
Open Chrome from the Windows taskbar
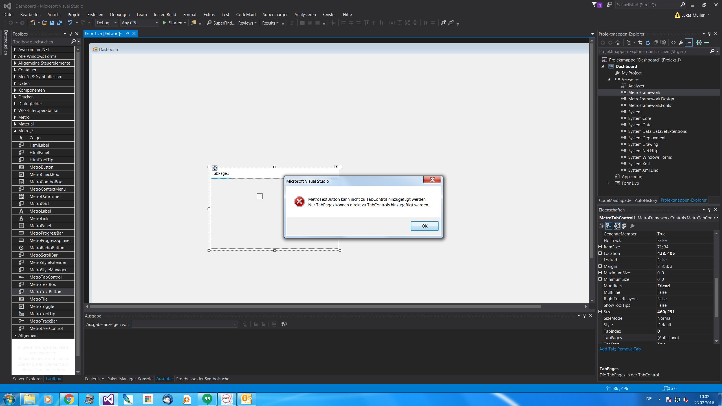pyautogui.click(x=69, y=399)
